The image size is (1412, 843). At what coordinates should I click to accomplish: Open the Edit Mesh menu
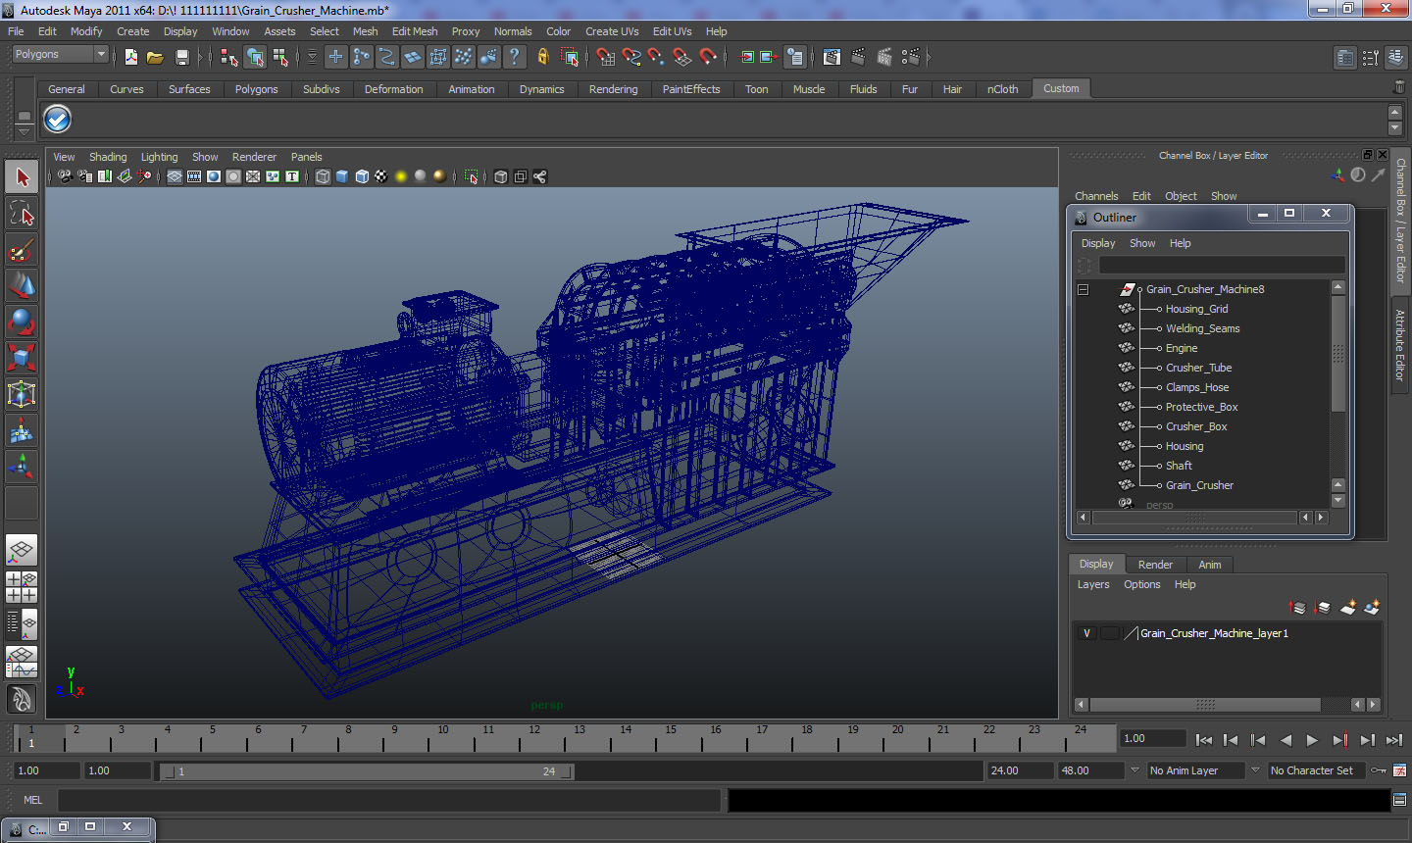[415, 31]
